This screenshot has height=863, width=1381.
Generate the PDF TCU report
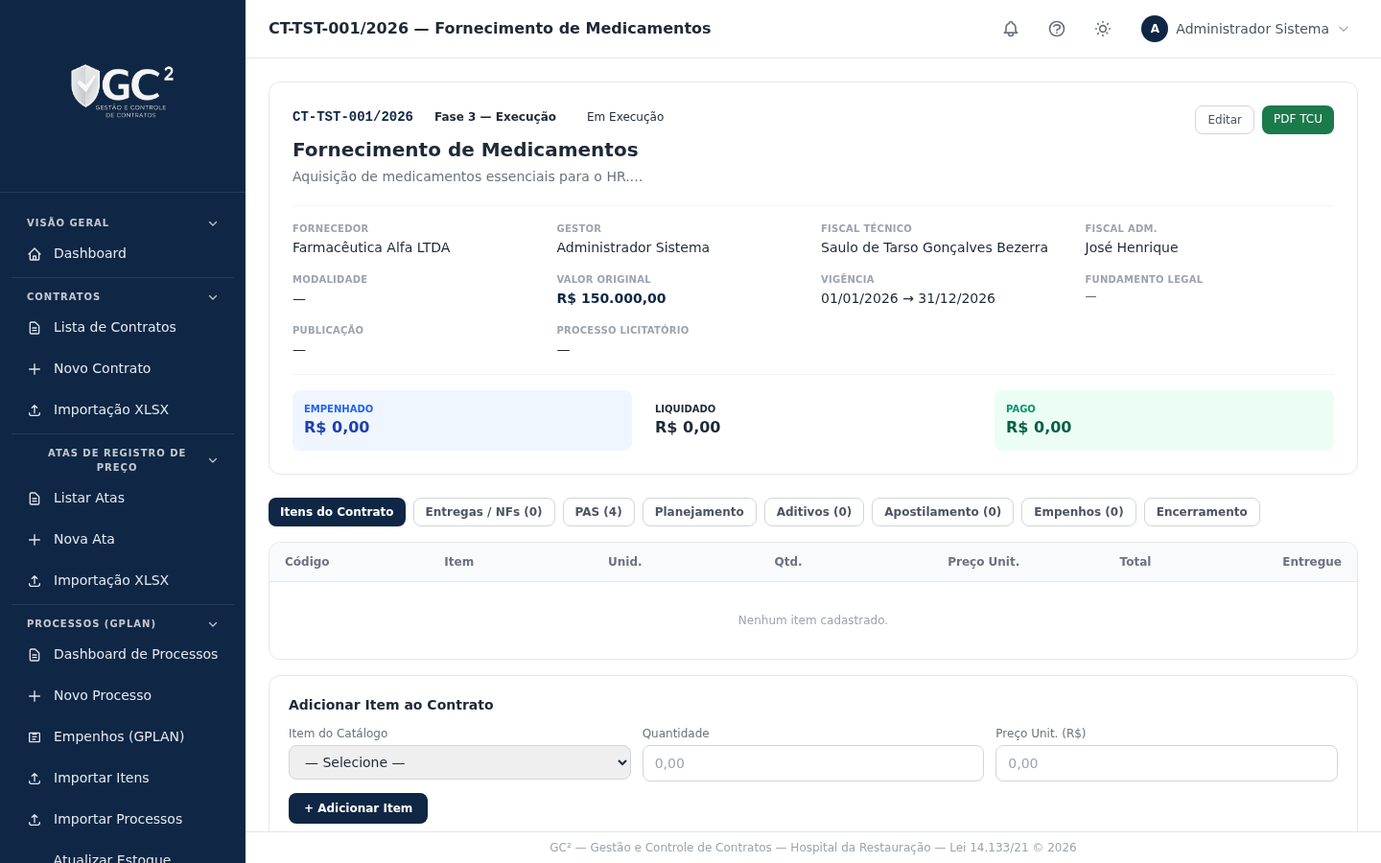click(x=1298, y=120)
